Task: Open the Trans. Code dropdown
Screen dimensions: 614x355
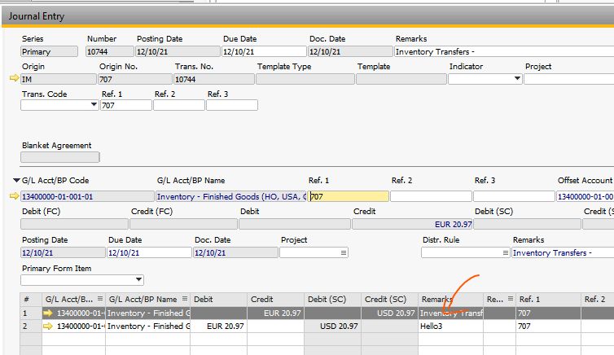Action: click(x=94, y=105)
